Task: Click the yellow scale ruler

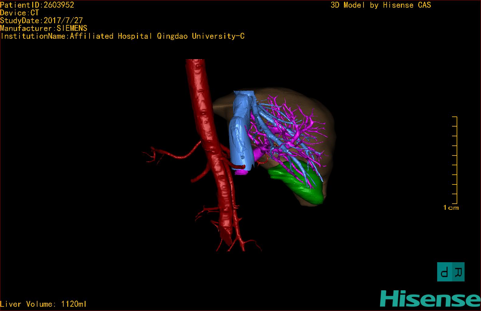Action: click(x=455, y=160)
